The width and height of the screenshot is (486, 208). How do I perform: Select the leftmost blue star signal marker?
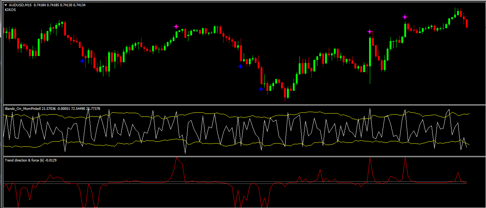(82, 61)
